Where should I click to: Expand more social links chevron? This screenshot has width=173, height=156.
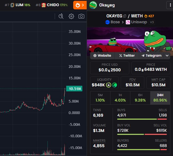tap(167, 56)
